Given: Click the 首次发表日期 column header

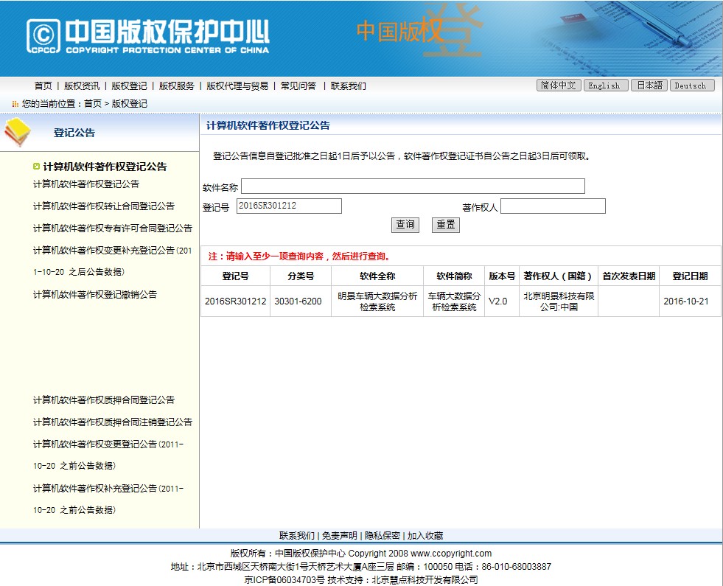Looking at the screenshot, I should [x=629, y=276].
